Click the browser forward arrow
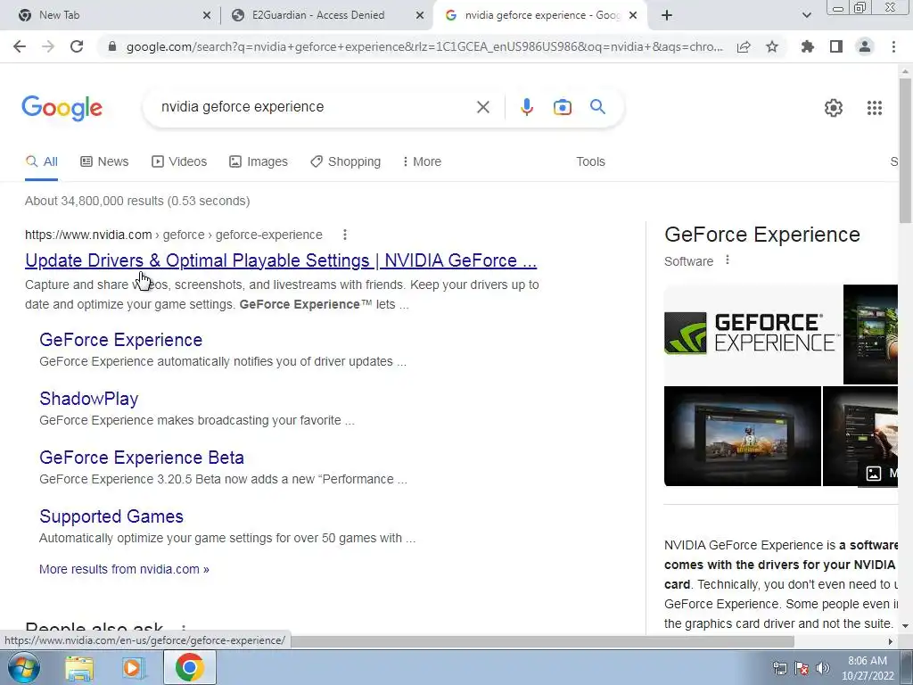This screenshot has height=685, width=913. coord(48,46)
